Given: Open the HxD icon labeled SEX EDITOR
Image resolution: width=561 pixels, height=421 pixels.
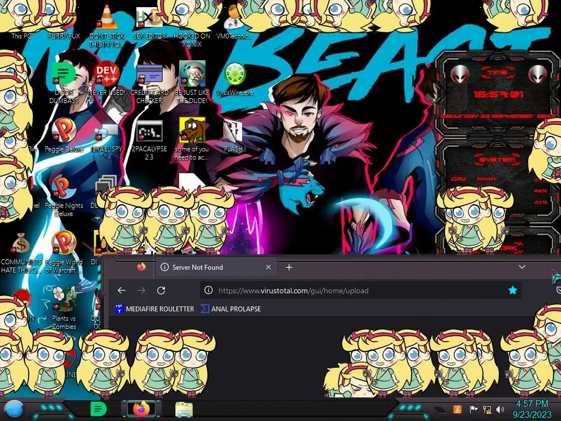Looking at the screenshot, I should (x=150, y=23).
